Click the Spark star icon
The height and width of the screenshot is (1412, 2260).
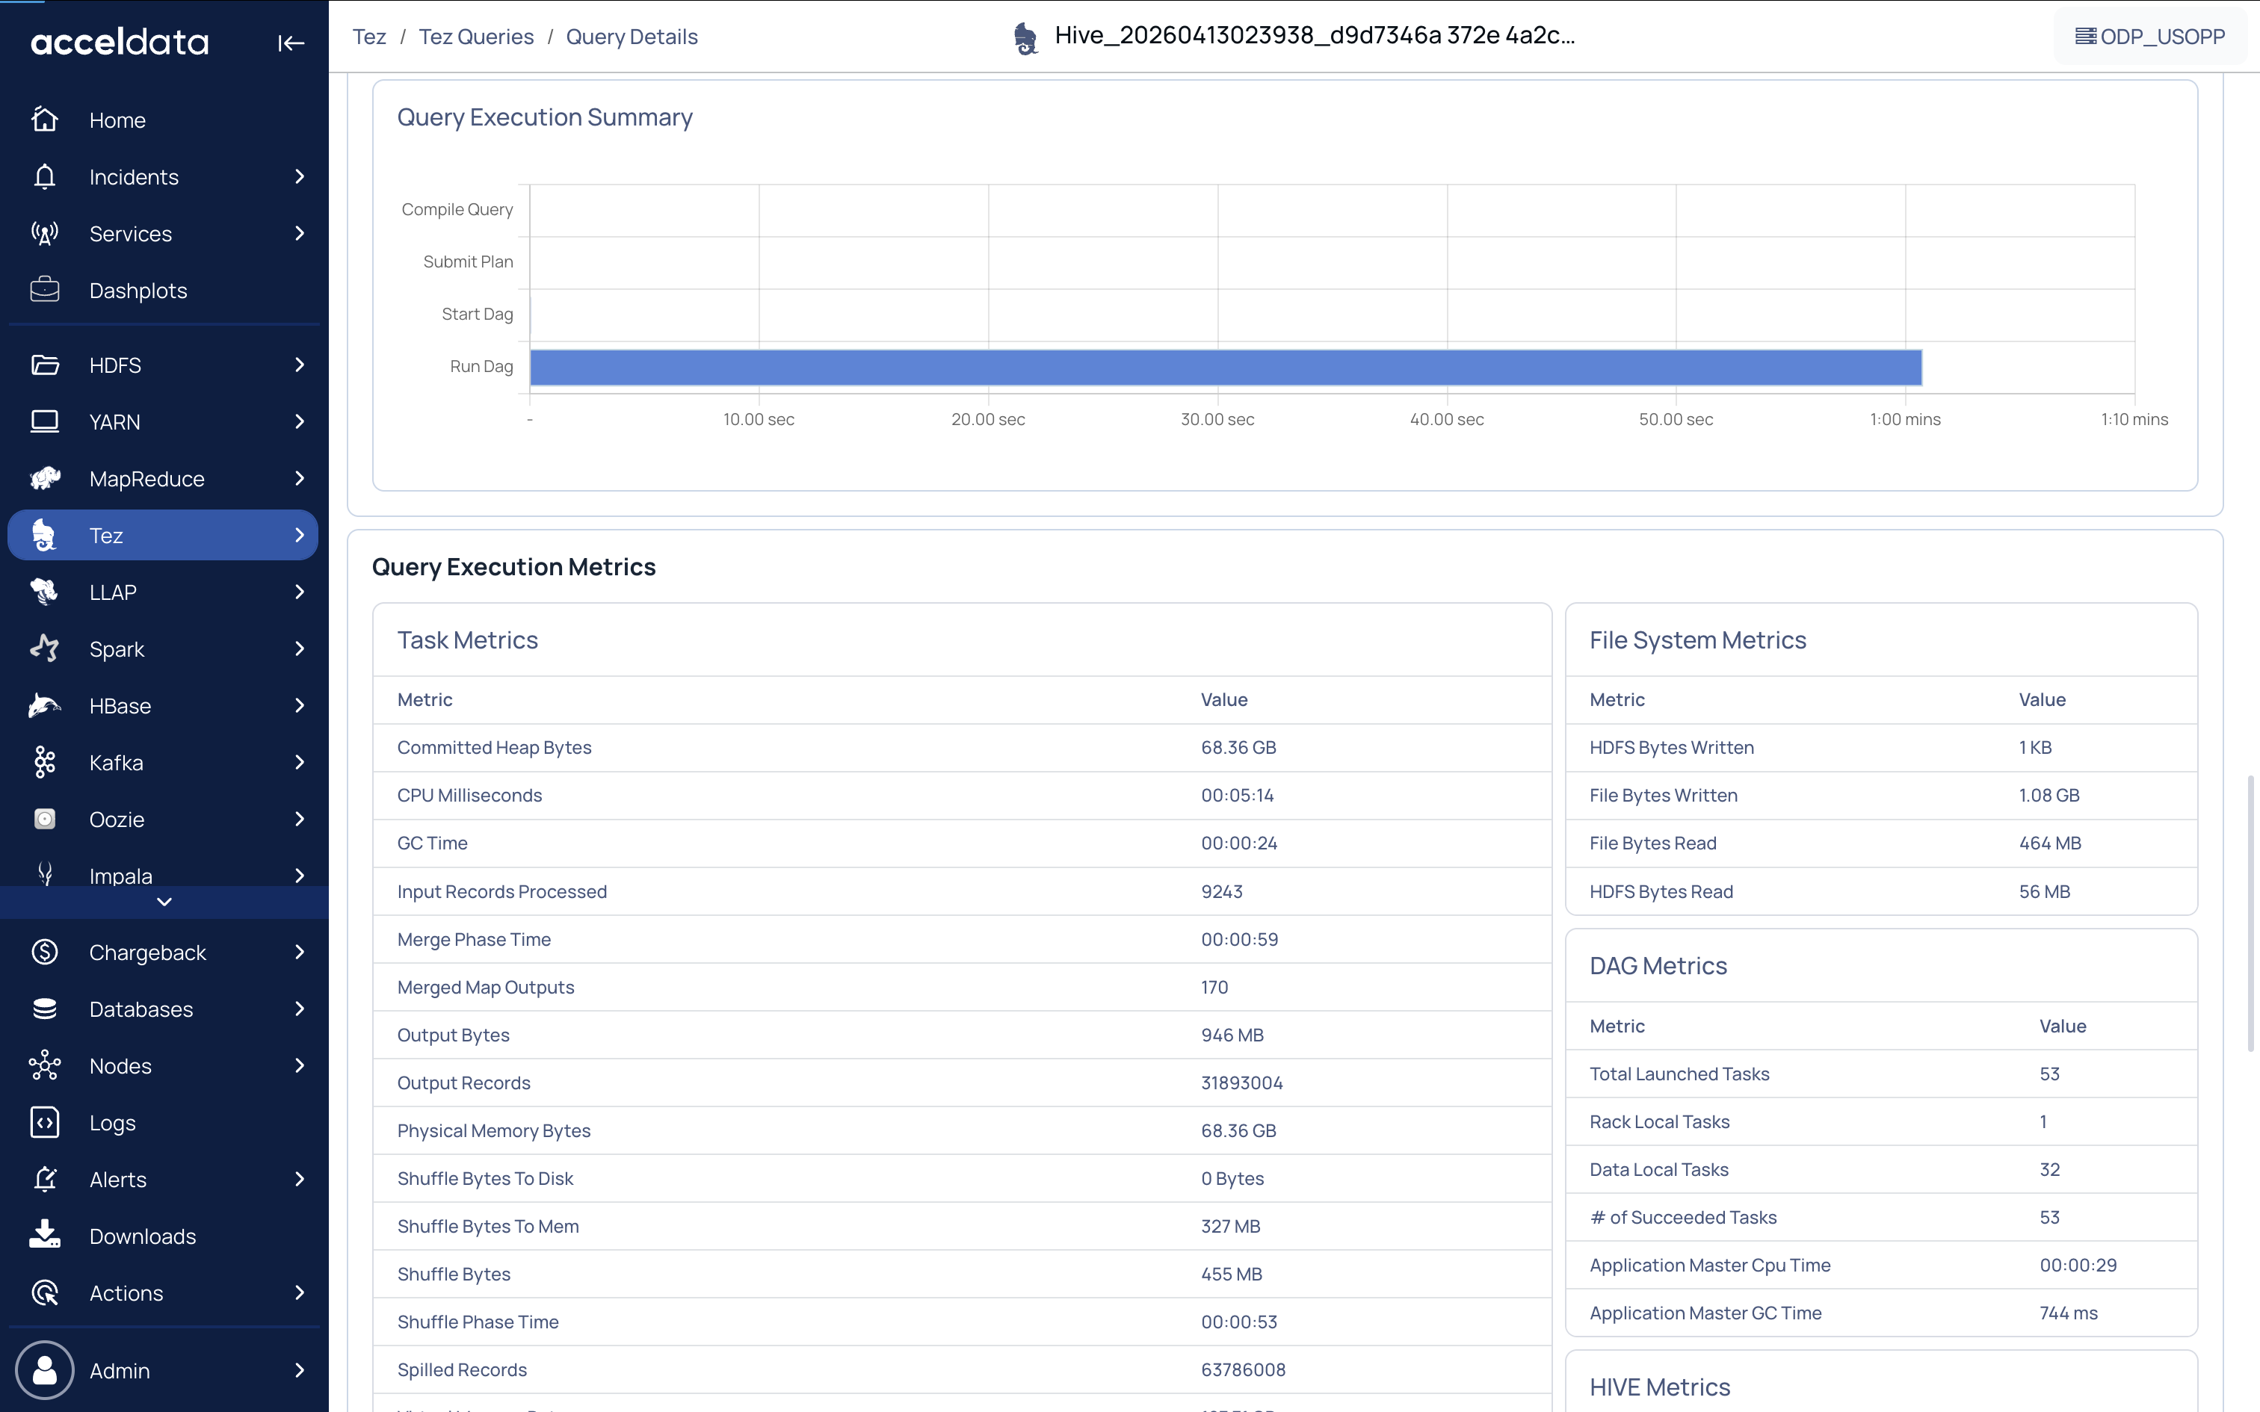point(45,649)
